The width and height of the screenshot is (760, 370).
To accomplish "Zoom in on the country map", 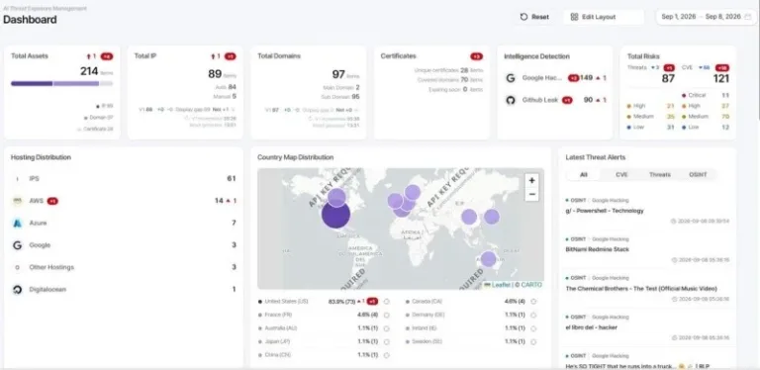I will pos(531,181).
